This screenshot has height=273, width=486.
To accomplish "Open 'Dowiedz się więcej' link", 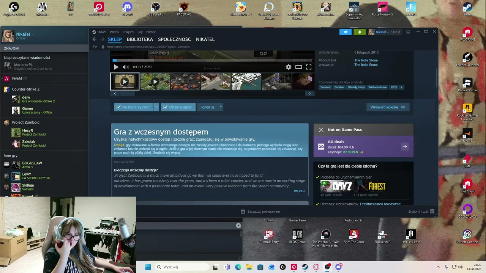I will [167, 152].
